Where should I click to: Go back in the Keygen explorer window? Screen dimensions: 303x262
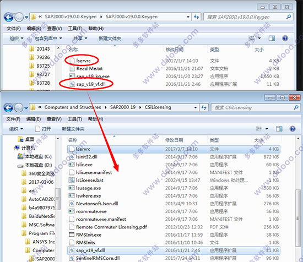pyautogui.click(x=9, y=18)
